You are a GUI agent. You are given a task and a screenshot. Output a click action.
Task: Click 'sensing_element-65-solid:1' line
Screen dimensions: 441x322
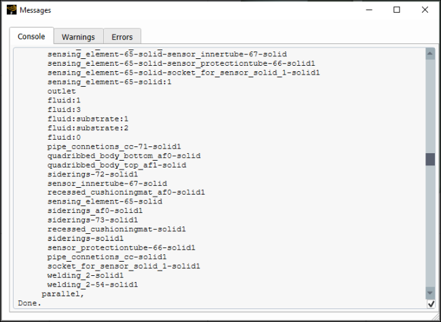[109, 82]
